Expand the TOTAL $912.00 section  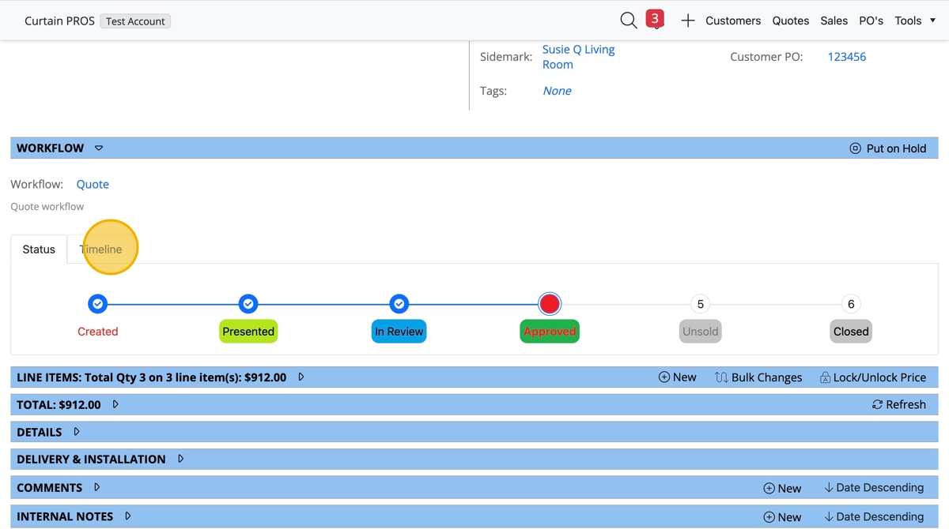click(x=115, y=404)
